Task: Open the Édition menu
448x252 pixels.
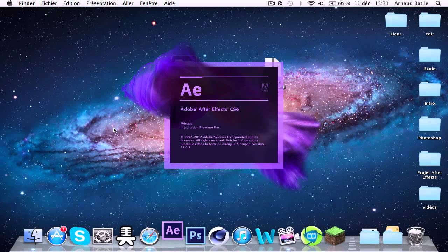Action: point(71,3)
